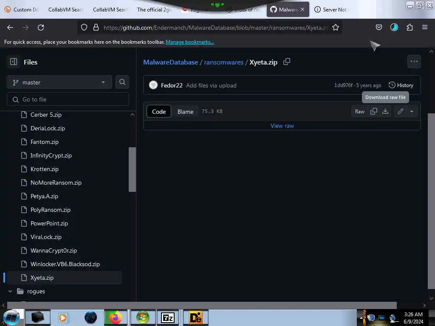Go to MalwareDatabase repository breadcrumb
Screen dimensions: 435x326
tap(171, 62)
